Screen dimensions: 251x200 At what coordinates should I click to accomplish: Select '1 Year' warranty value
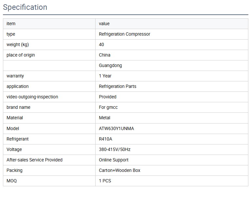pos(105,76)
